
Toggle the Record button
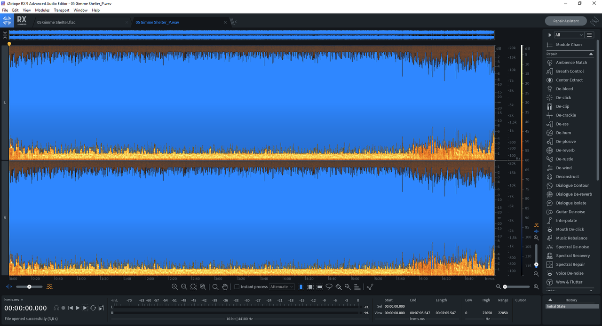pos(63,308)
